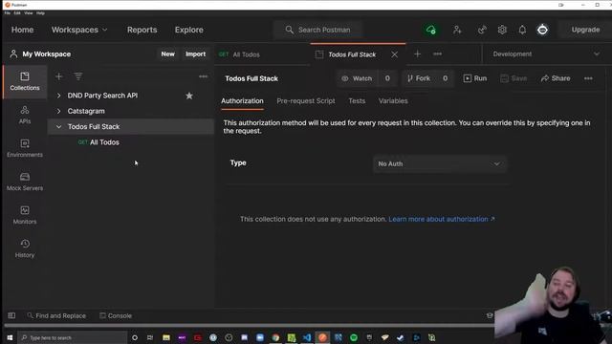The height and width of the screenshot is (344, 612).
Task: Open tab options ellipsis menu
Action: pyautogui.click(x=438, y=54)
